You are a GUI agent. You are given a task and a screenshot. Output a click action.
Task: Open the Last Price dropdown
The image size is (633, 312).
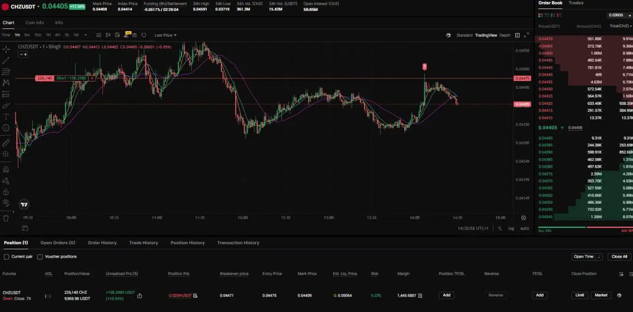[x=165, y=35]
